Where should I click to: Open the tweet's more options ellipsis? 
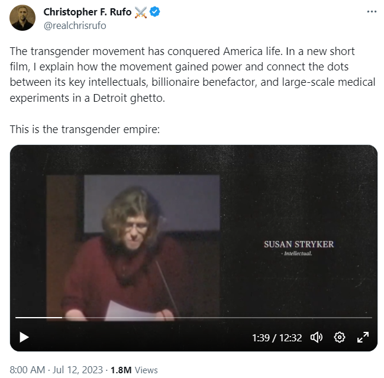click(x=370, y=12)
